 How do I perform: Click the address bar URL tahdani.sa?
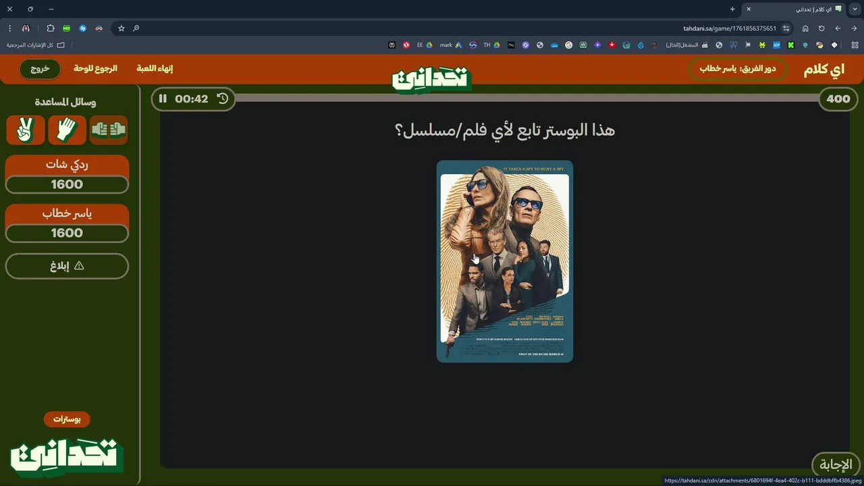[729, 28]
